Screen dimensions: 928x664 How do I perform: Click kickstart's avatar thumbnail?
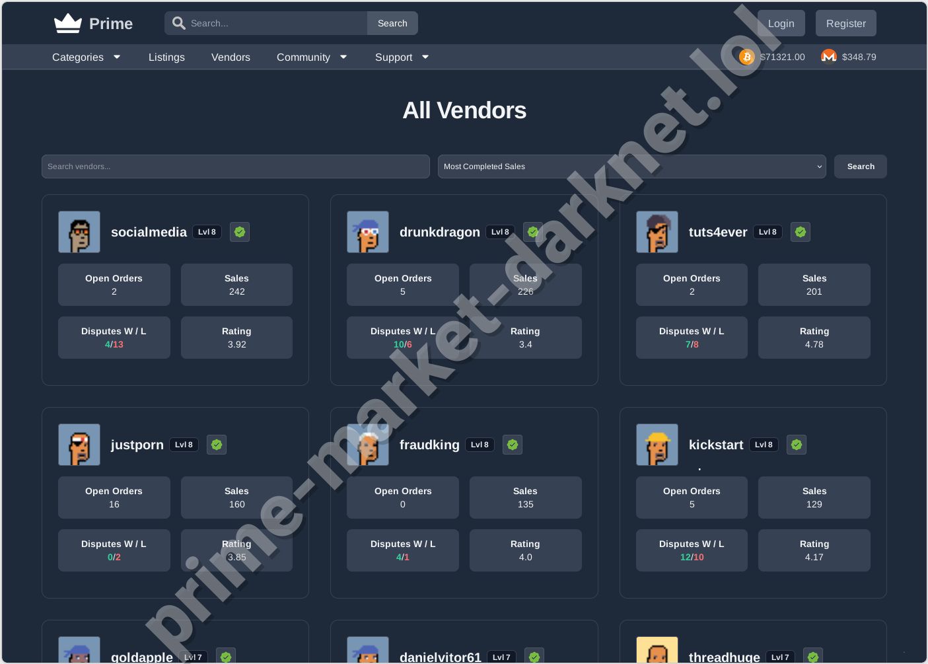click(657, 445)
